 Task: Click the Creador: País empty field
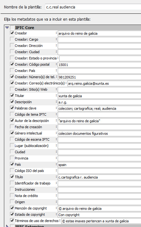[100, 71]
